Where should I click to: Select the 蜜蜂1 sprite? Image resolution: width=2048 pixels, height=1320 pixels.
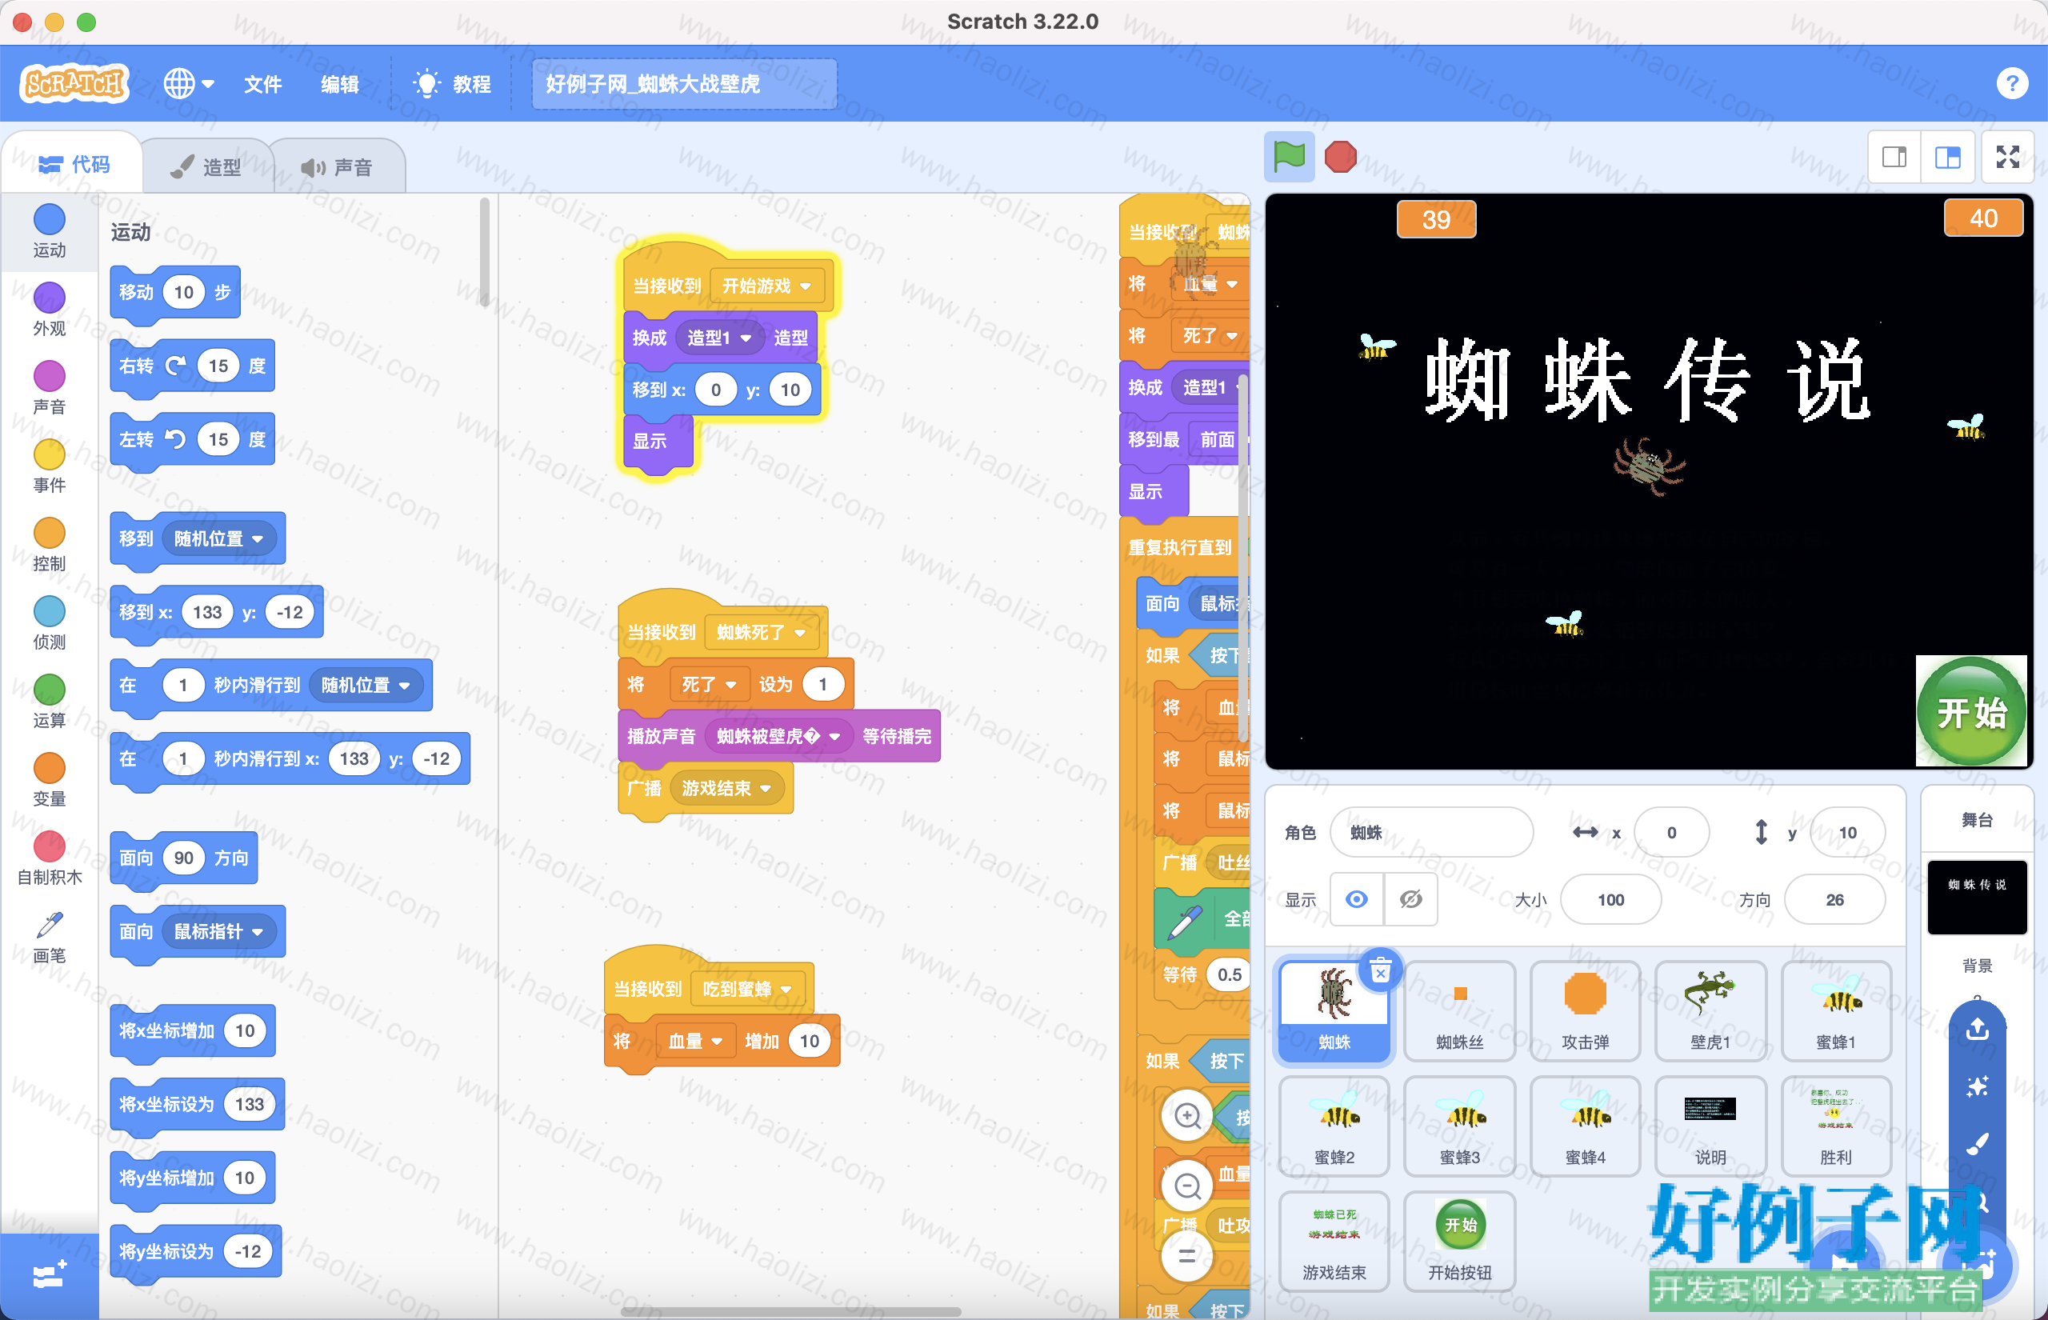point(1835,1011)
